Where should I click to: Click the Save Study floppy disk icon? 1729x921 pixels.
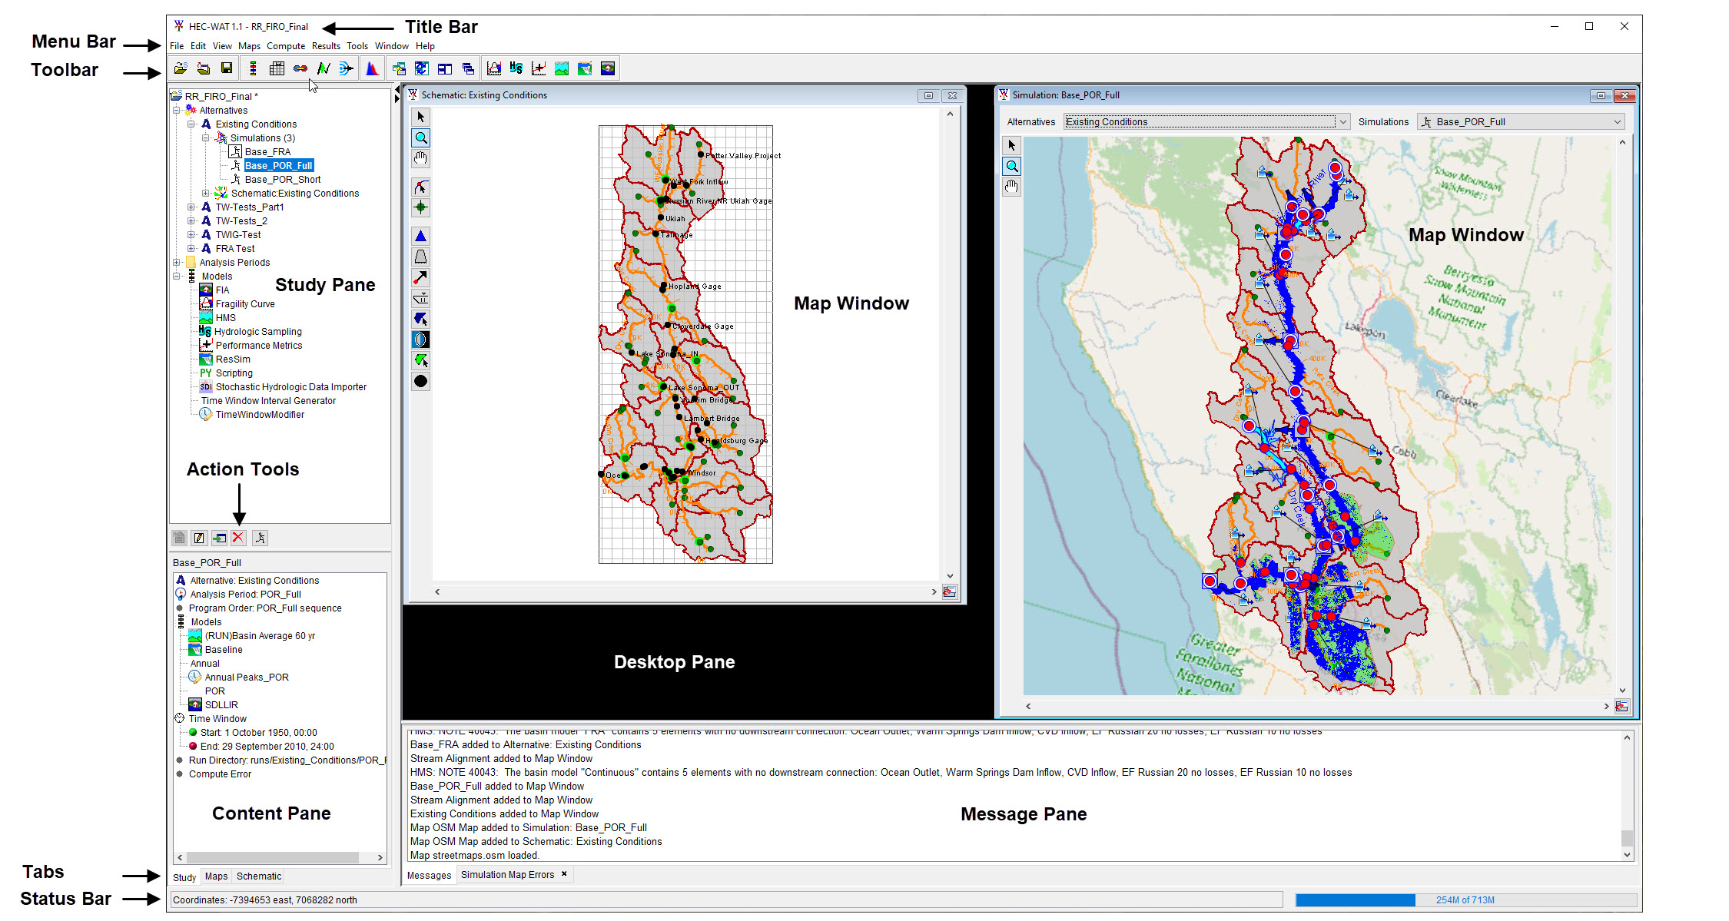point(227,69)
